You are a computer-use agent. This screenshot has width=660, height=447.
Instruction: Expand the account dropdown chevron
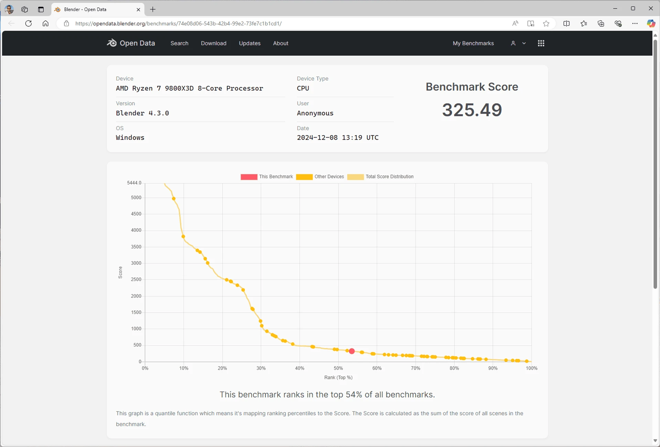524,43
